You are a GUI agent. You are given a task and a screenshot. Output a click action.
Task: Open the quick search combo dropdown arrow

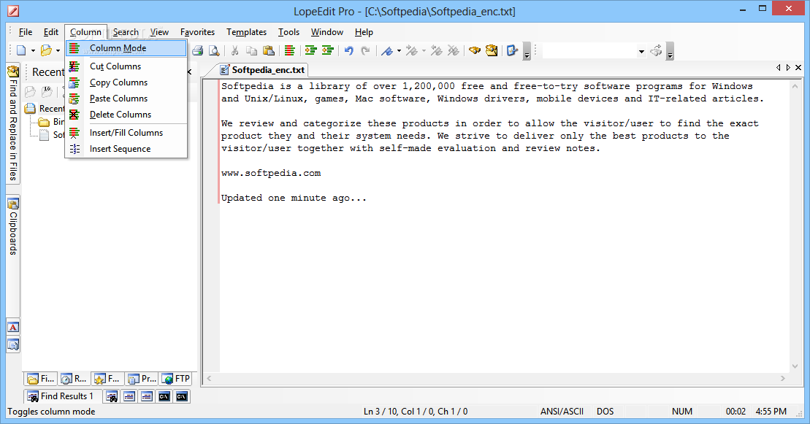pyautogui.click(x=641, y=51)
